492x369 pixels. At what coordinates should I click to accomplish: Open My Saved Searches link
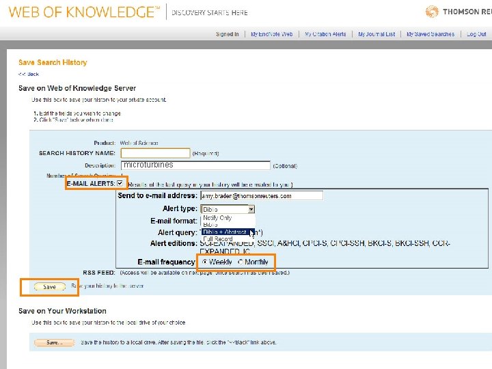click(430, 34)
